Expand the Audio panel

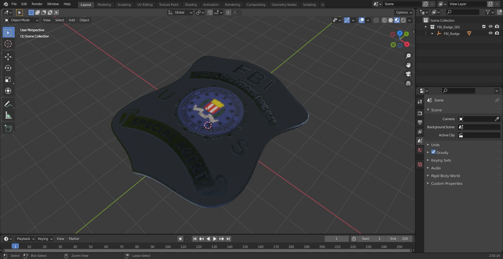(x=436, y=168)
